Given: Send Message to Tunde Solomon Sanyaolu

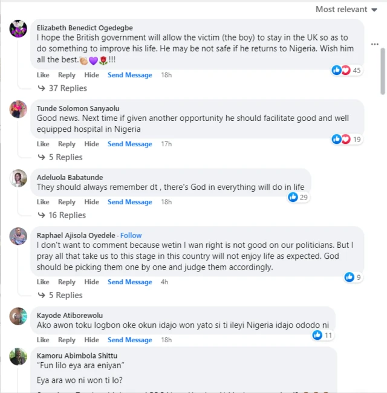Looking at the screenshot, I should tap(130, 144).
